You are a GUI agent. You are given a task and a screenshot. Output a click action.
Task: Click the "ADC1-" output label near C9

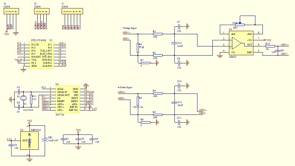[284, 54]
